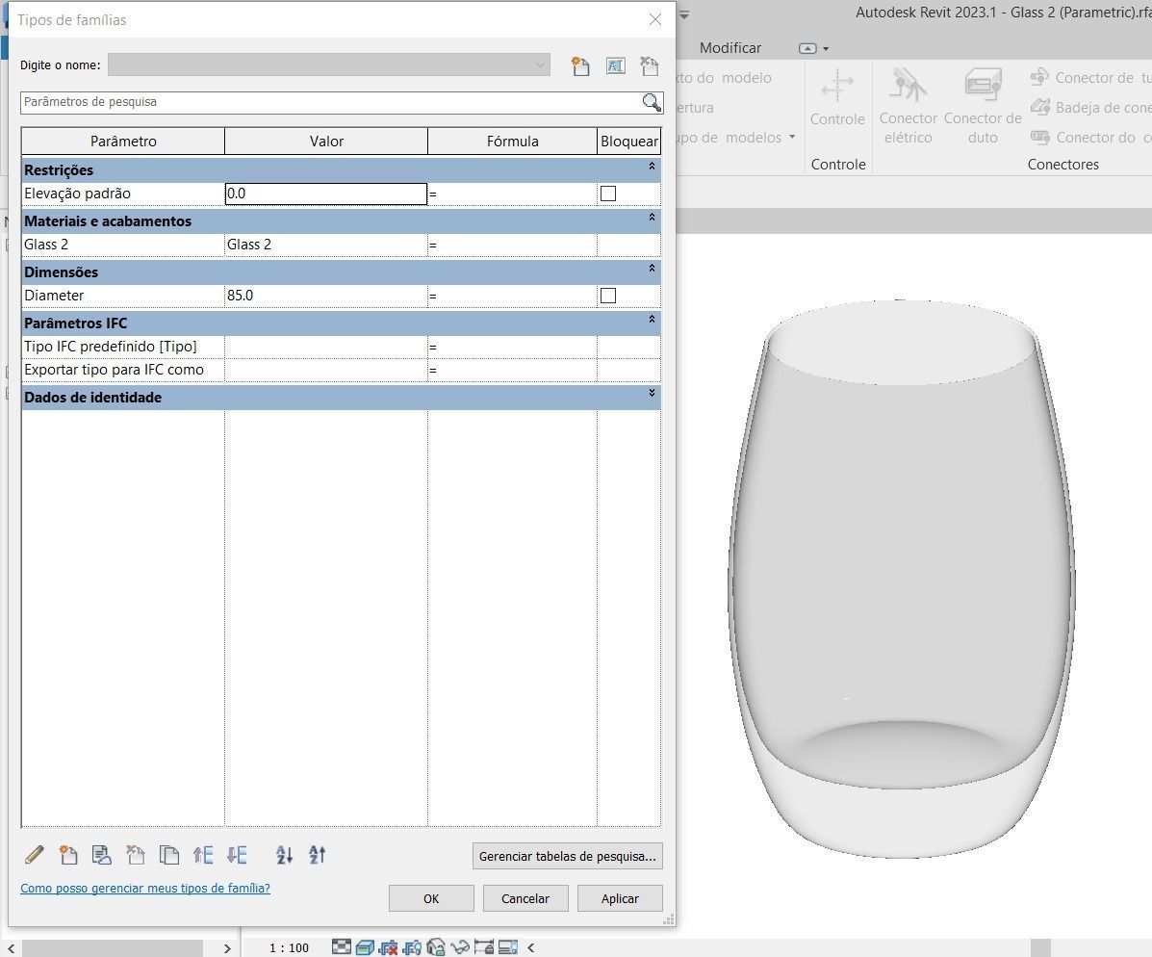1152x957 pixels.
Task: Collapse the Restrições group
Action: coord(652,167)
